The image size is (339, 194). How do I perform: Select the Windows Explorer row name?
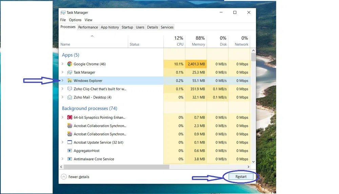[x=88, y=81]
